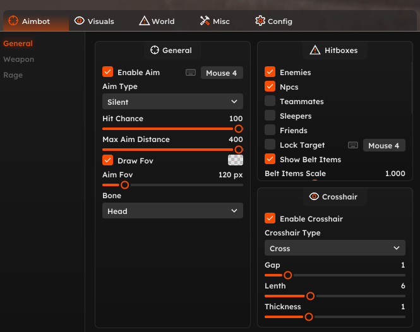The image size is (420, 332).
Task: Click the crosshair icon on the Aimbot tab
Action: [x=13, y=21]
